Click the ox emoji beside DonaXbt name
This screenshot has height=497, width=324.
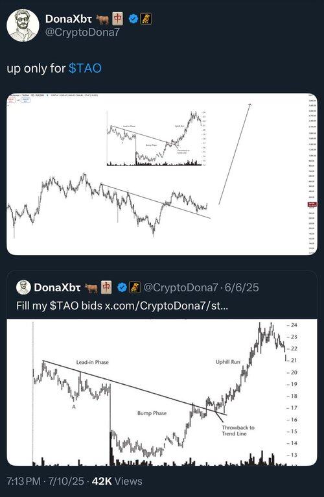[x=102, y=19]
